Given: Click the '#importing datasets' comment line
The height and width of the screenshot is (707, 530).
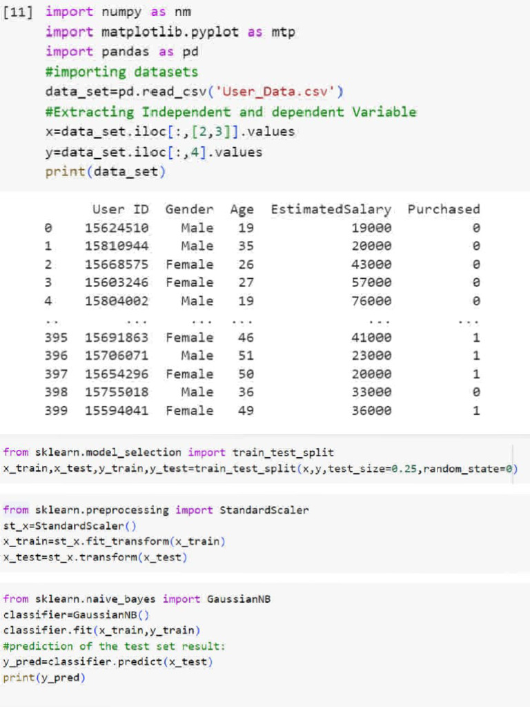Looking at the screenshot, I should click(x=121, y=72).
